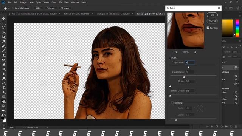Select the Eraser tool
This screenshot has height=136, width=242.
click(x=3, y=65)
